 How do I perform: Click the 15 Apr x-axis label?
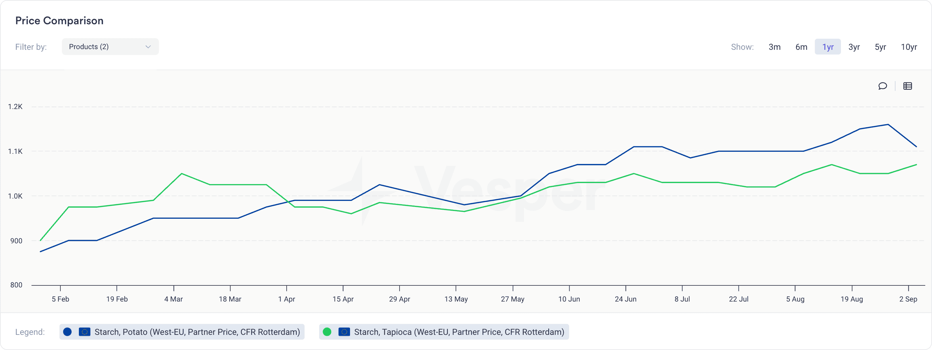(343, 299)
